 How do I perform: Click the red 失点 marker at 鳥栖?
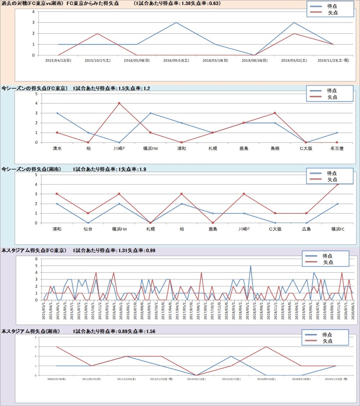(275, 113)
